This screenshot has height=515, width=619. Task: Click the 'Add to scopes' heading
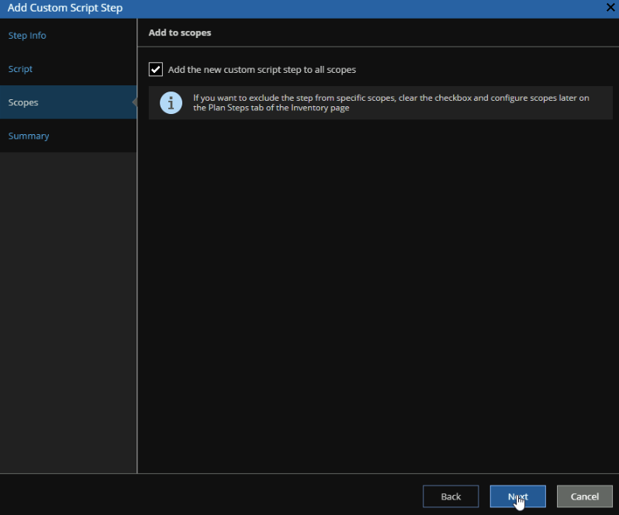coord(180,33)
